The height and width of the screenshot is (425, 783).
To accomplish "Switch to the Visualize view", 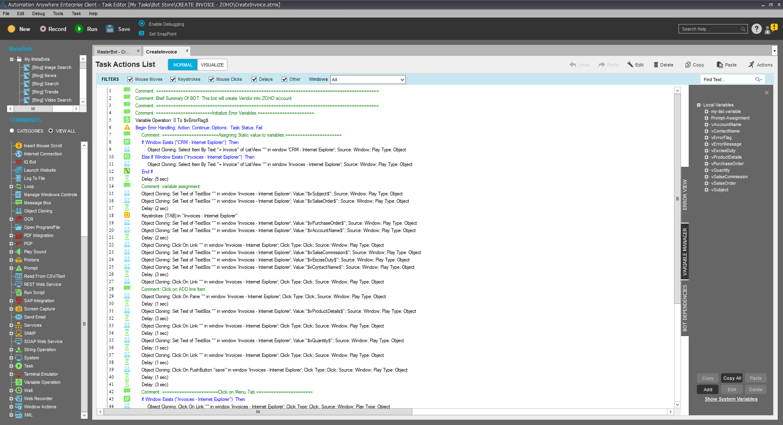I will coord(212,65).
